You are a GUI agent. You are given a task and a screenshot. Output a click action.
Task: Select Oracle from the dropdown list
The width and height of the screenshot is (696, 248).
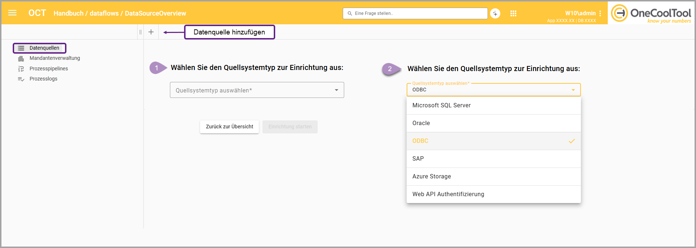pos(494,123)
